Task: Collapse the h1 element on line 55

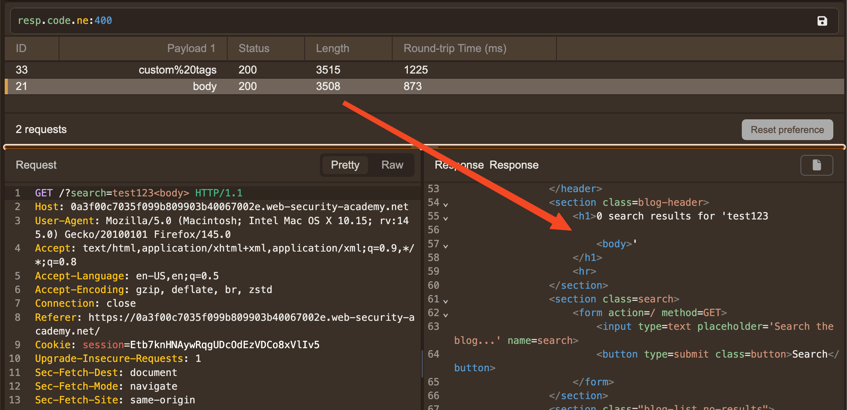Action: tap(445, 218)
